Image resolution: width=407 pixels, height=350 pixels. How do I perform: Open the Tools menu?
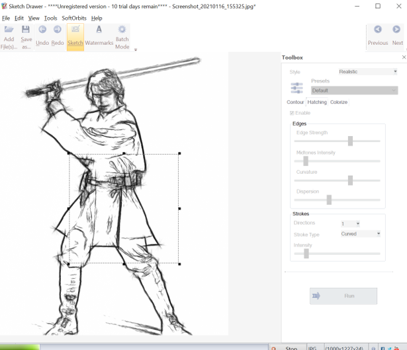pyautogui.click(x=50, y=18)
